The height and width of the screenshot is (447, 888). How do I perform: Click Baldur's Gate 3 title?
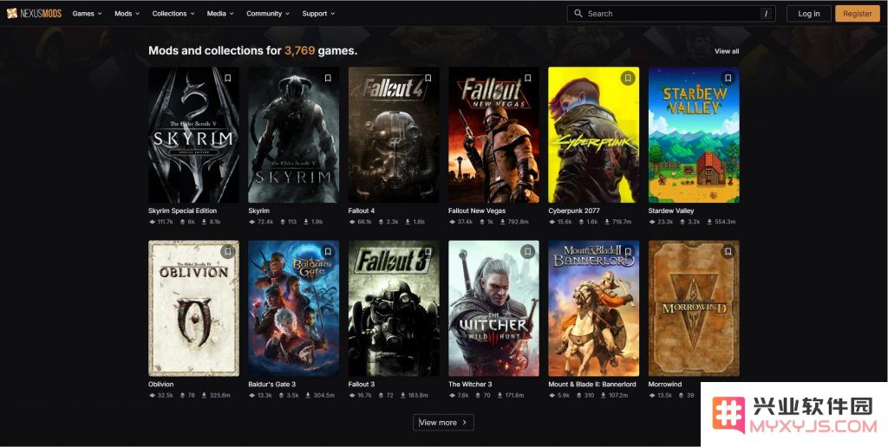(x=271, y=384)
